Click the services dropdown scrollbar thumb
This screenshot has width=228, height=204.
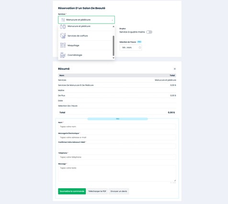(x=114, y=46)
